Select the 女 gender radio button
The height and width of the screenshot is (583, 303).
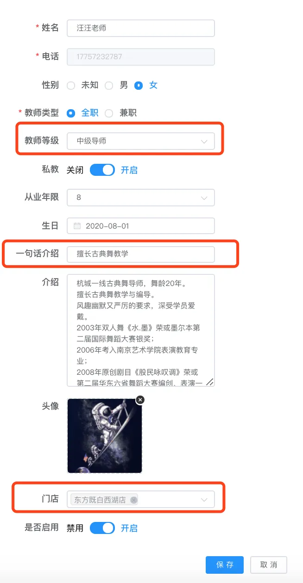(138, 85)
